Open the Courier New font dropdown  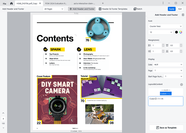click(166, 26)
